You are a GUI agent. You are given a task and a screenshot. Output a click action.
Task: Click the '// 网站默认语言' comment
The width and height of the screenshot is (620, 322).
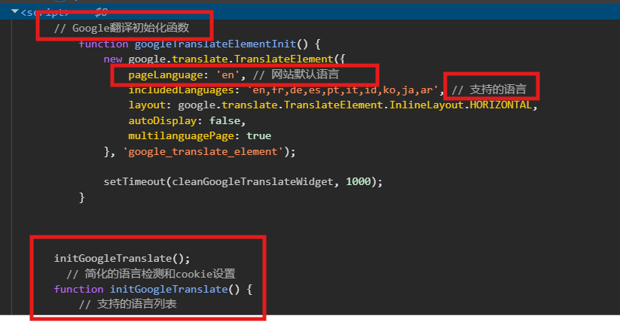[296, 74]
